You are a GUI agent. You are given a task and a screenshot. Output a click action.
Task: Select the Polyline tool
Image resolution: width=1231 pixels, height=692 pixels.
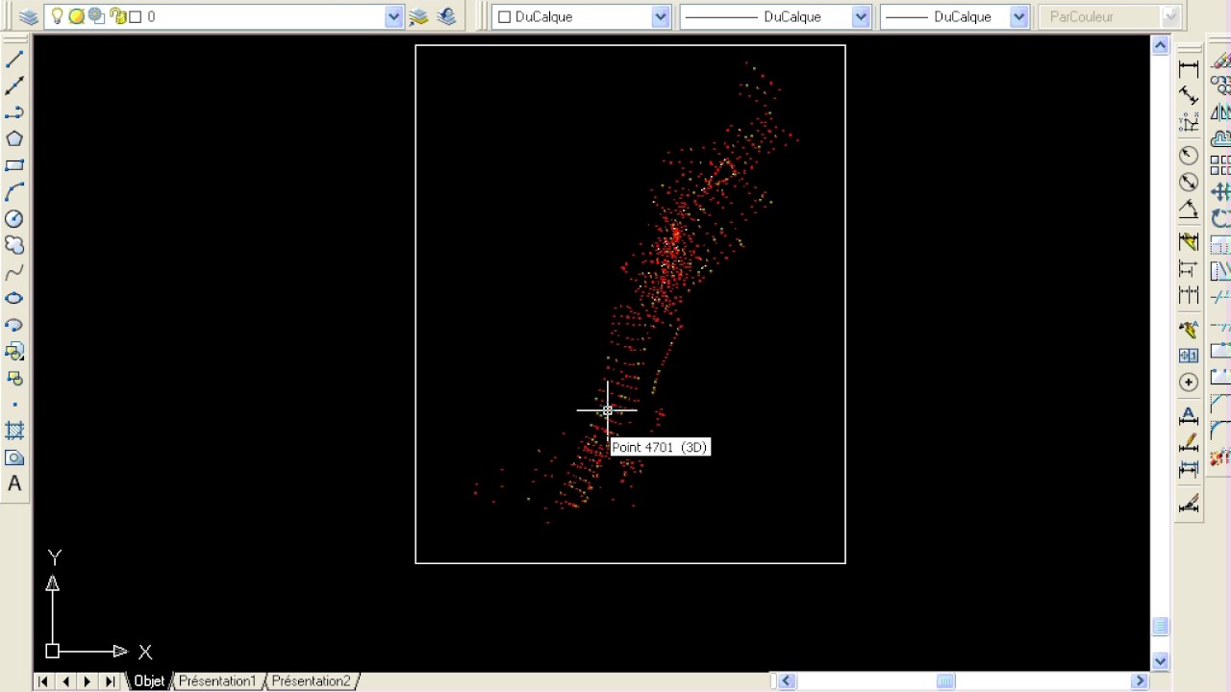14,112
